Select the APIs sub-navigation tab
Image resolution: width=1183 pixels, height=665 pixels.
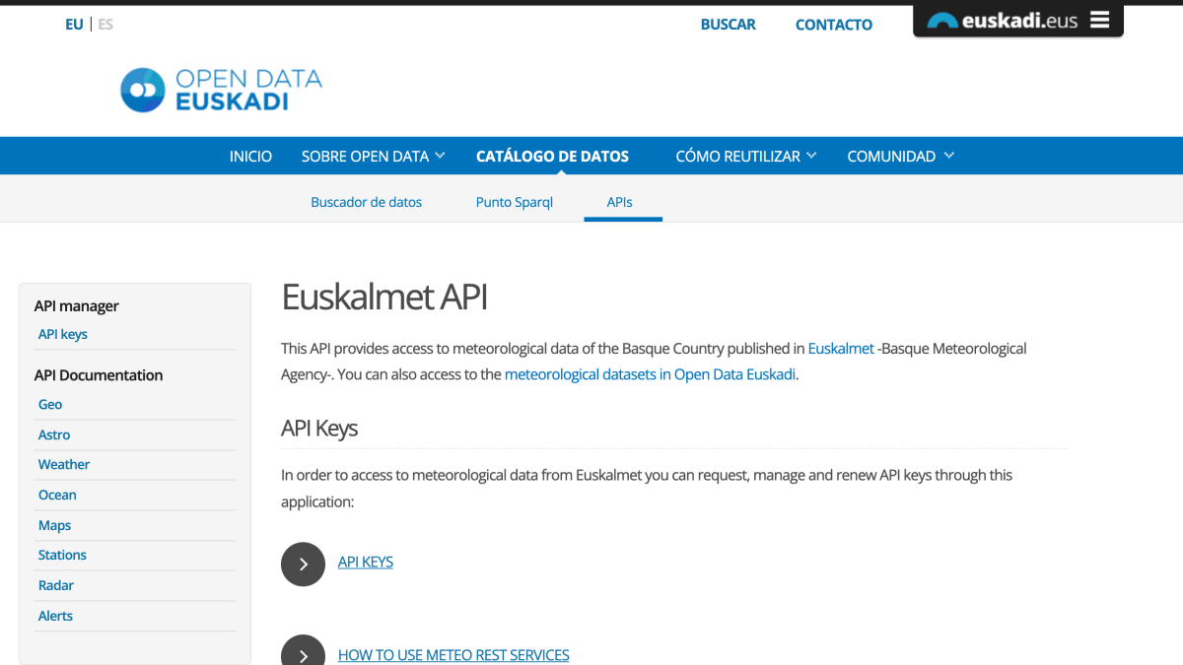click(620, 202)
